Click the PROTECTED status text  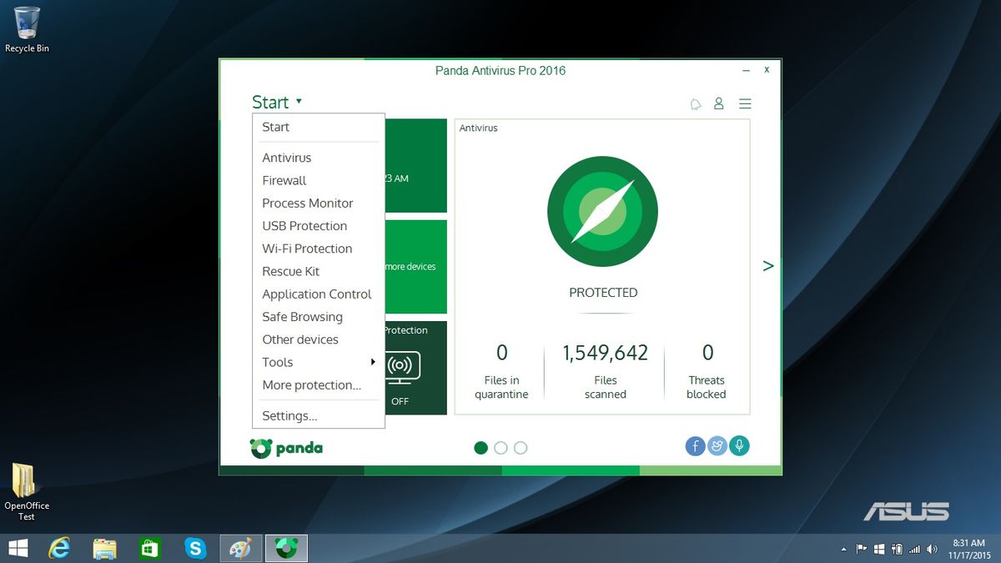(x=603, y=293)
